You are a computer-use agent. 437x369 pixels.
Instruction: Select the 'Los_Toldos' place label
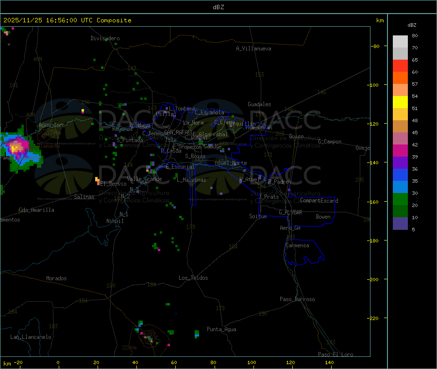tap(193, 278)
